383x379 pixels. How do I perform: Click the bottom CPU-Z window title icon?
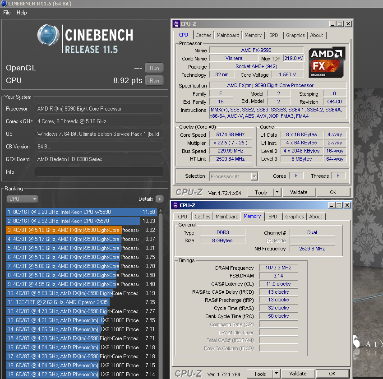coord(175,205)
